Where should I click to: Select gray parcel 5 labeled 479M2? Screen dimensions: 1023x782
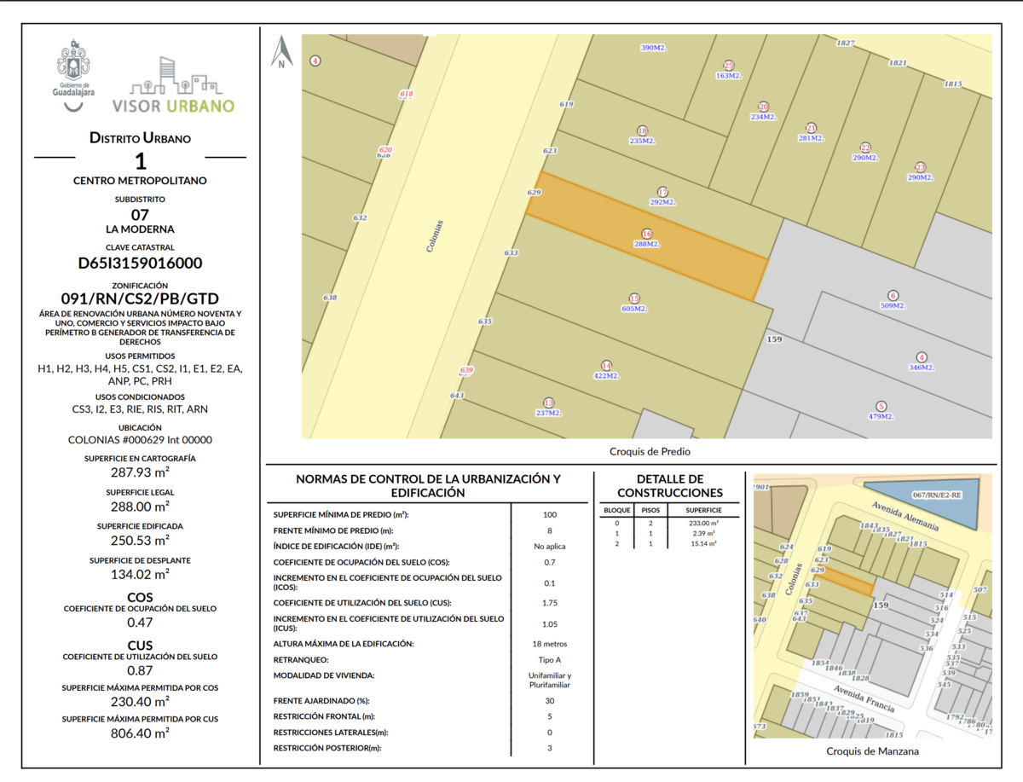[881, 411]
